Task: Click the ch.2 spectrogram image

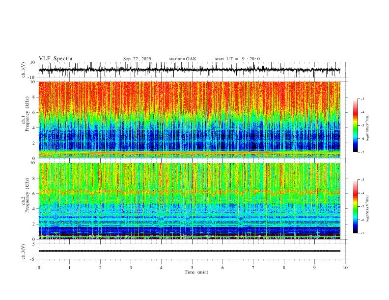Action: pyautogui.click(x=190, y=201)
